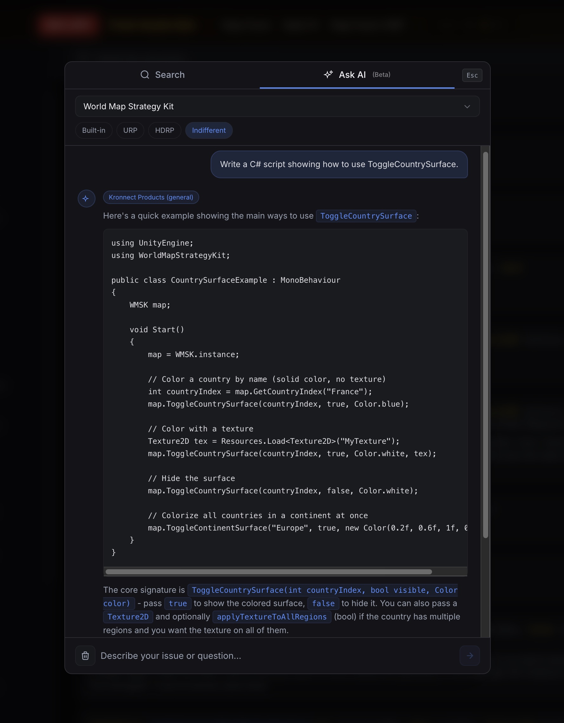Toggle the Built-in pipeline filter

[94, 130]
